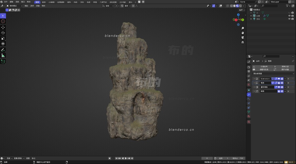The image size is (296, 164).
Task: Open the Physics properties tab
Action: (249, 103)
